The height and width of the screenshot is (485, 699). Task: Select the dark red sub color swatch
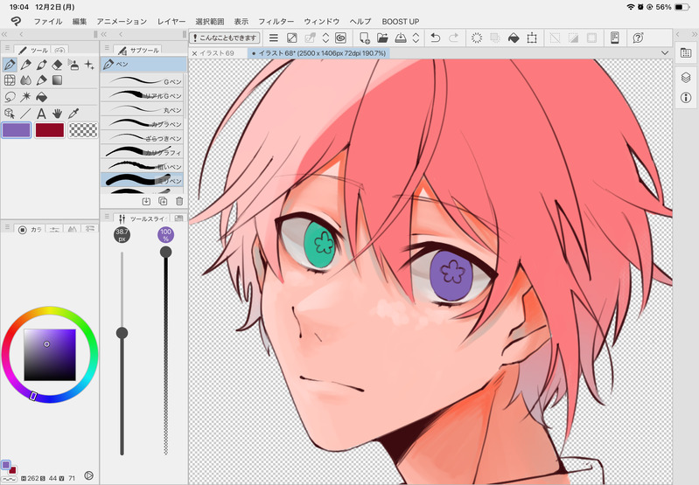[50, 130]
